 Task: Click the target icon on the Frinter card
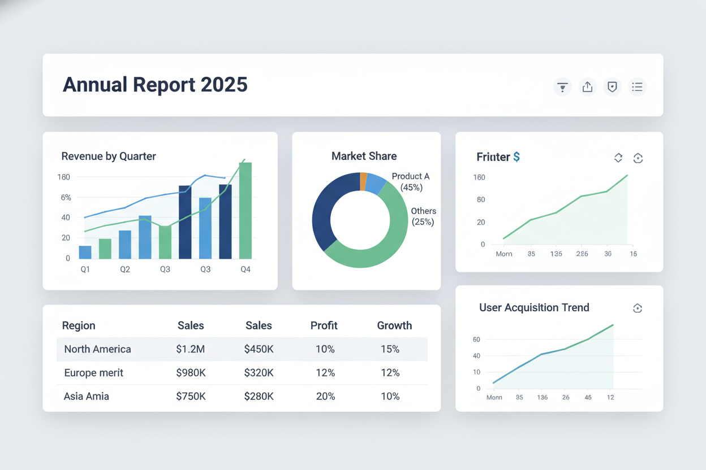pyautogui.click(x=638, y=158)
